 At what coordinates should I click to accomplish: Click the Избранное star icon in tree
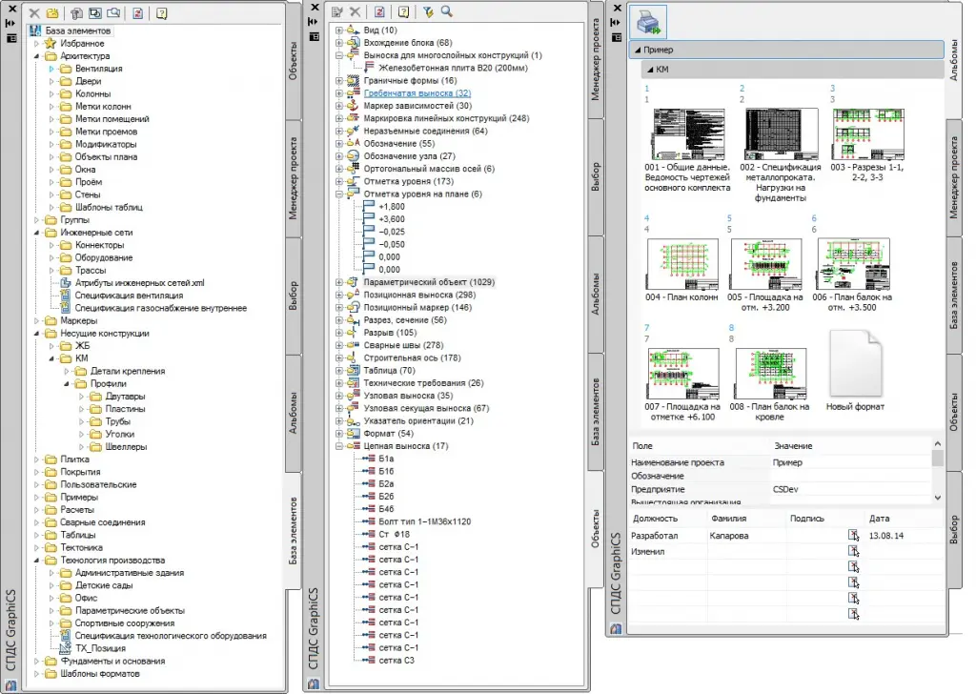(51, 44)
